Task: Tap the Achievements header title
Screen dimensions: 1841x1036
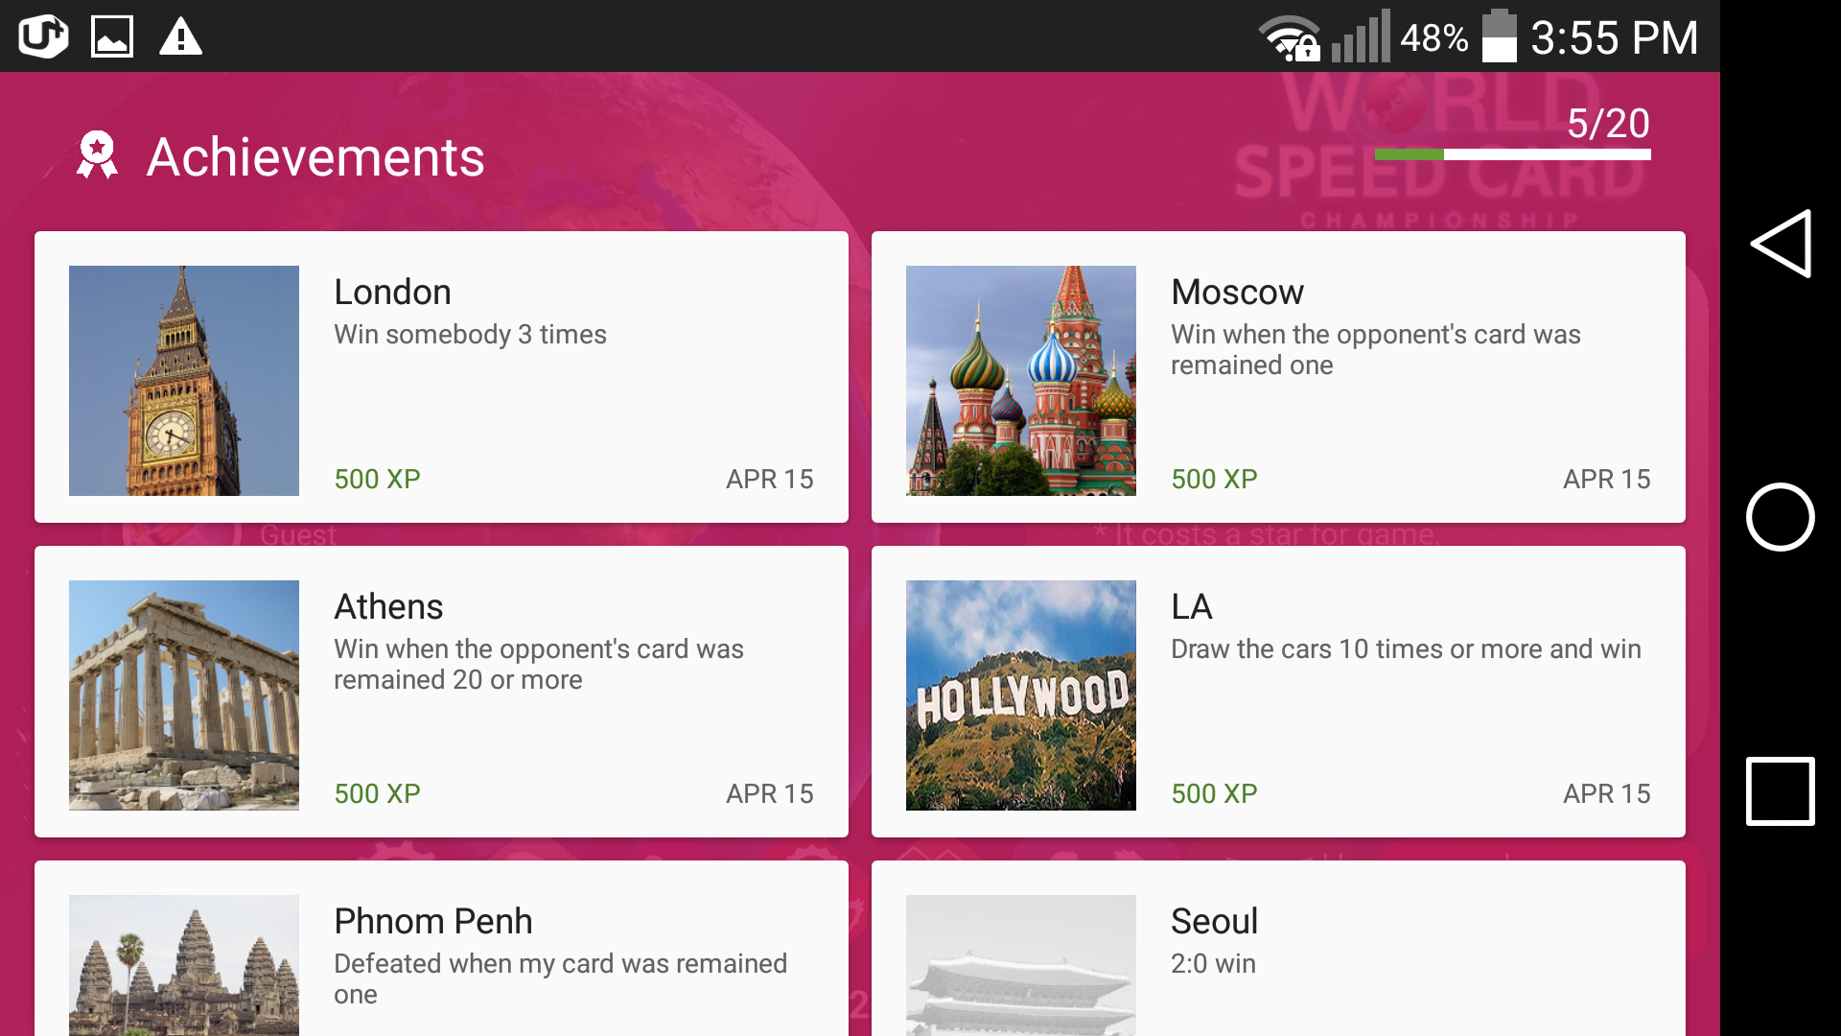Action: [x=315, y=157]
